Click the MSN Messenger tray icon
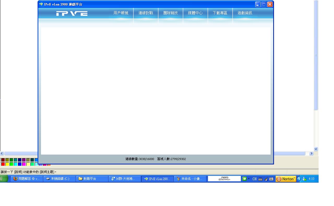Viewport: 334px width, 206px height. coord(305,179)
